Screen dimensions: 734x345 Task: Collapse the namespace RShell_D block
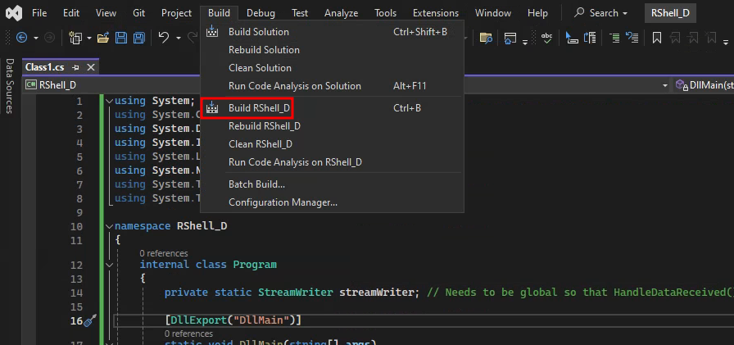coord(109,226)
